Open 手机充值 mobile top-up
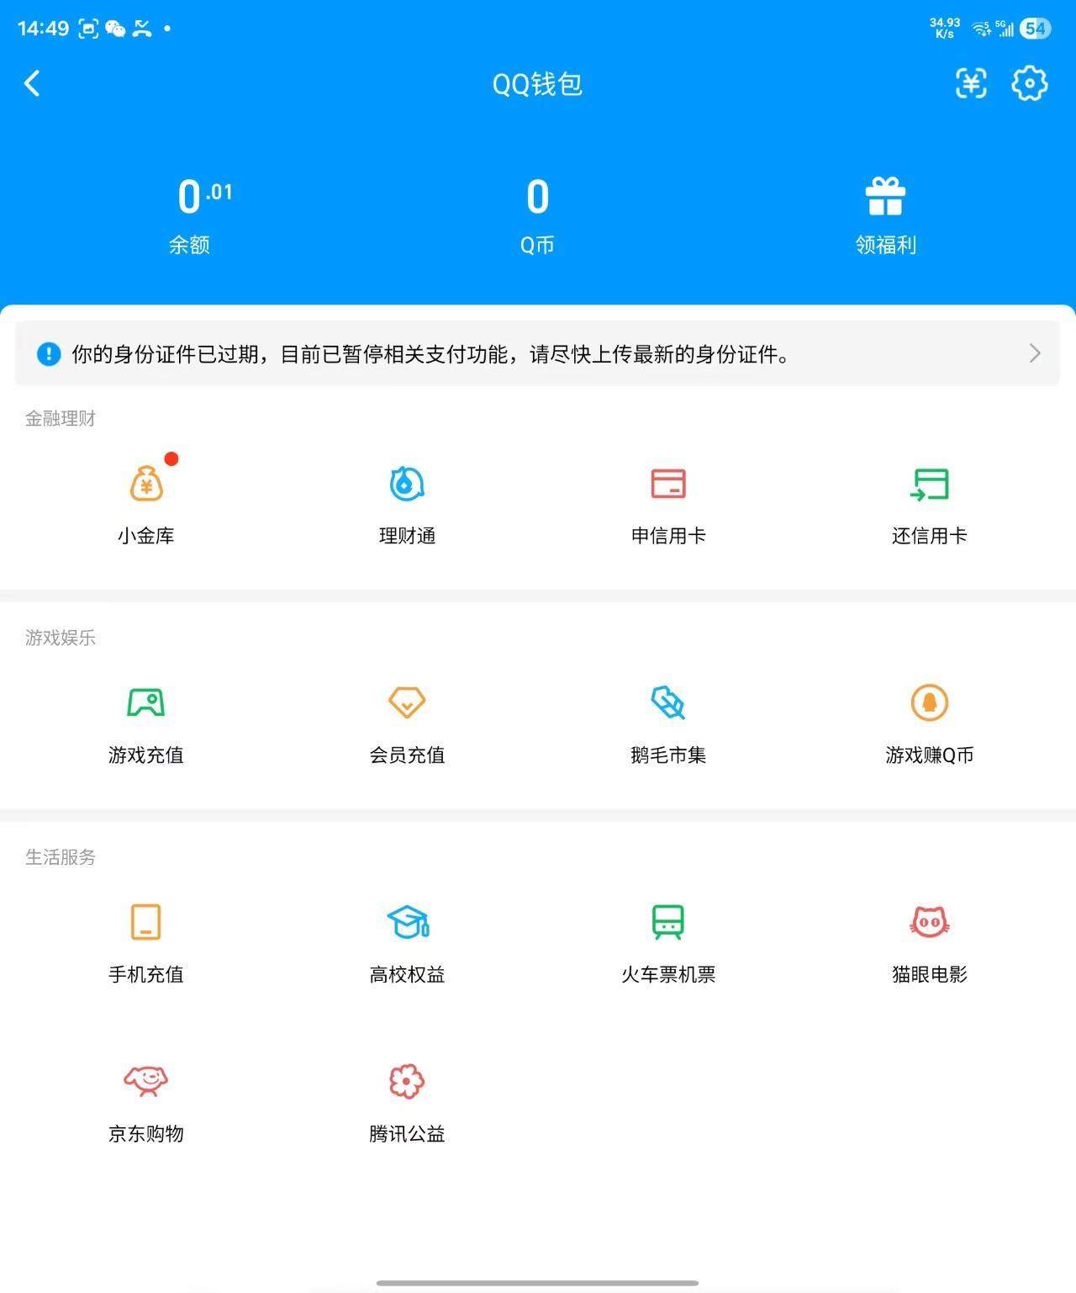The width and height of the screenshot is (1076, 1293). point(146,942)
